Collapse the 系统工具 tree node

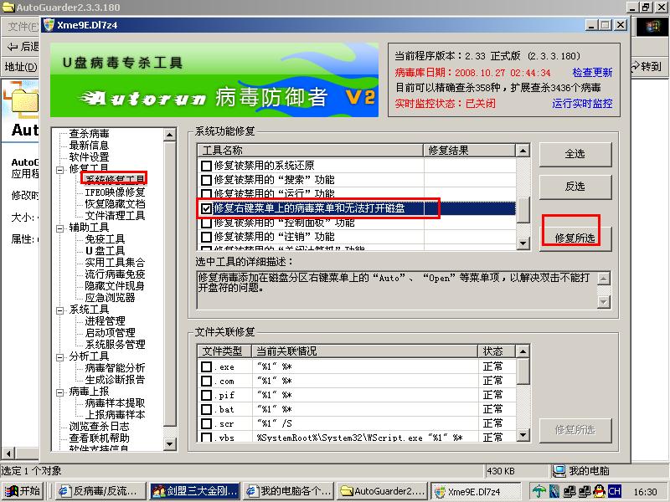pyautogui.click(x=59, y=310)
